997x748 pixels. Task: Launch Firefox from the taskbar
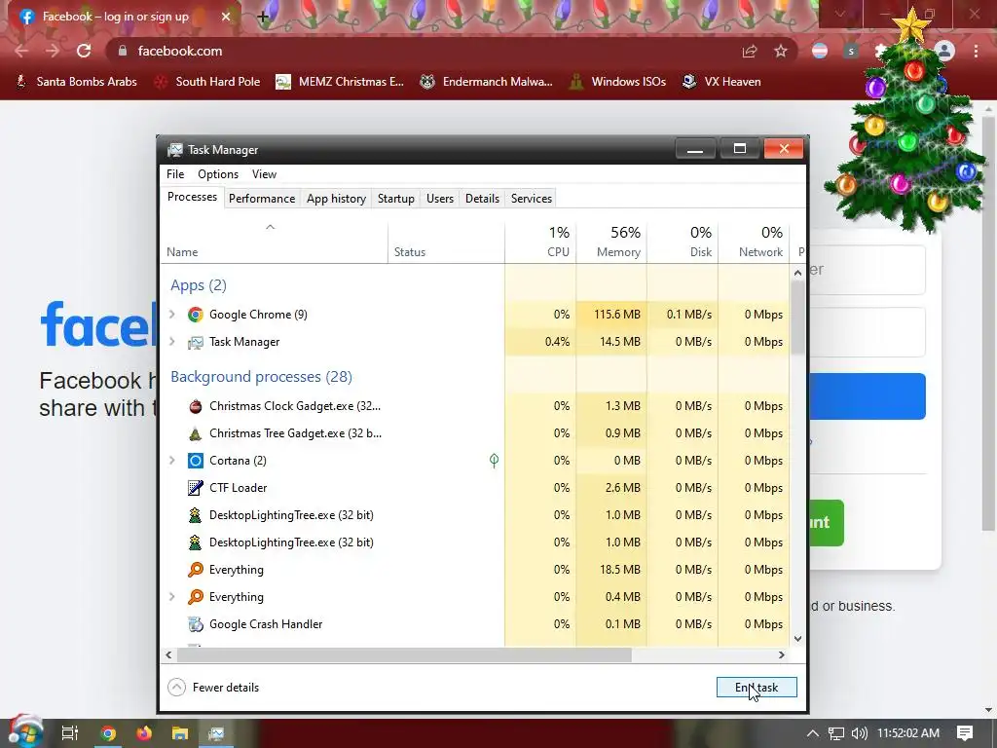[144, 733]
